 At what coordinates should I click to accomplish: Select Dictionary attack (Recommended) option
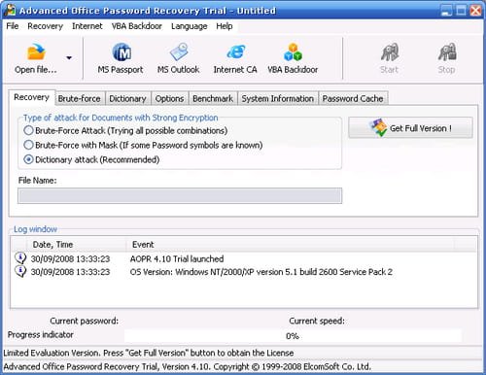pyautogui.click(x=28, y=159)
